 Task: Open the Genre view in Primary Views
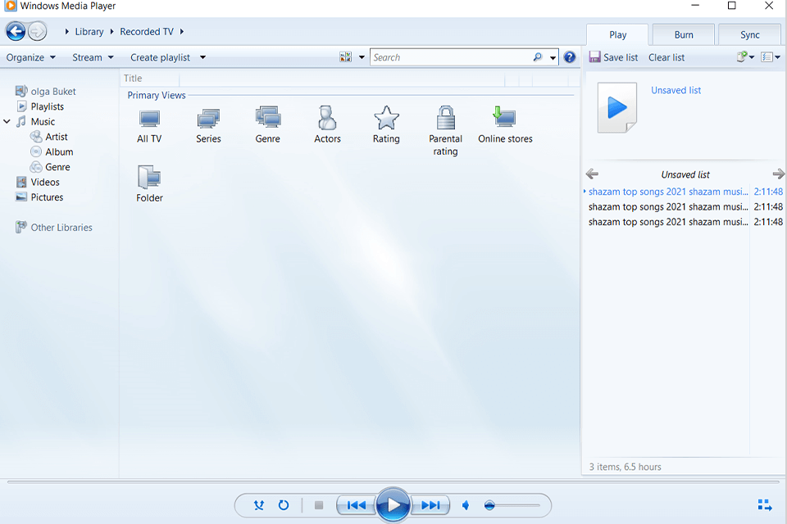[x=267, y=124]
